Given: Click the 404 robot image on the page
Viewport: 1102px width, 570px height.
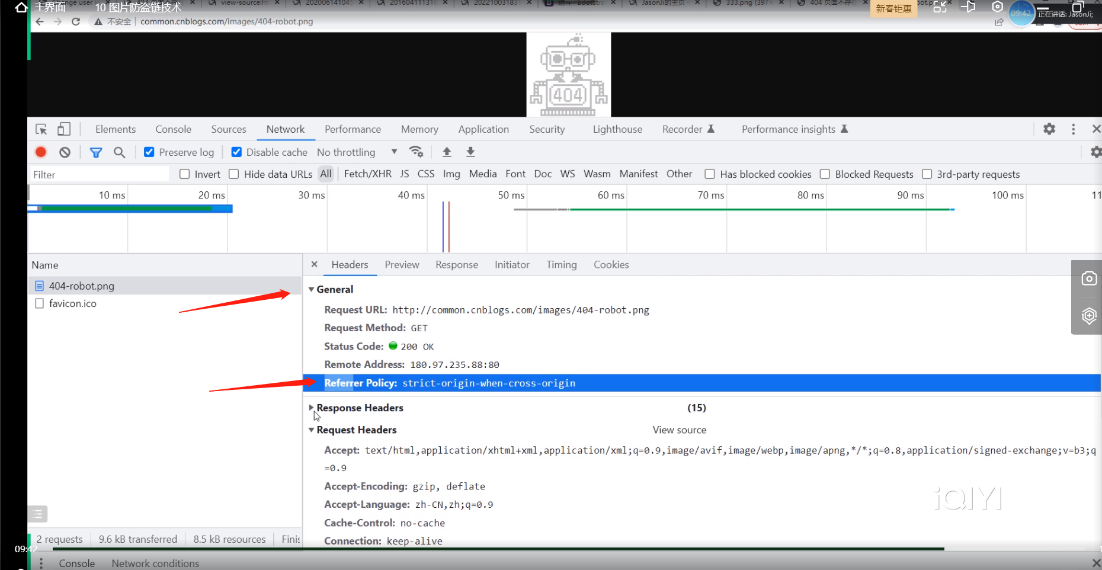Looking at the screenshot, I should 569,75.
